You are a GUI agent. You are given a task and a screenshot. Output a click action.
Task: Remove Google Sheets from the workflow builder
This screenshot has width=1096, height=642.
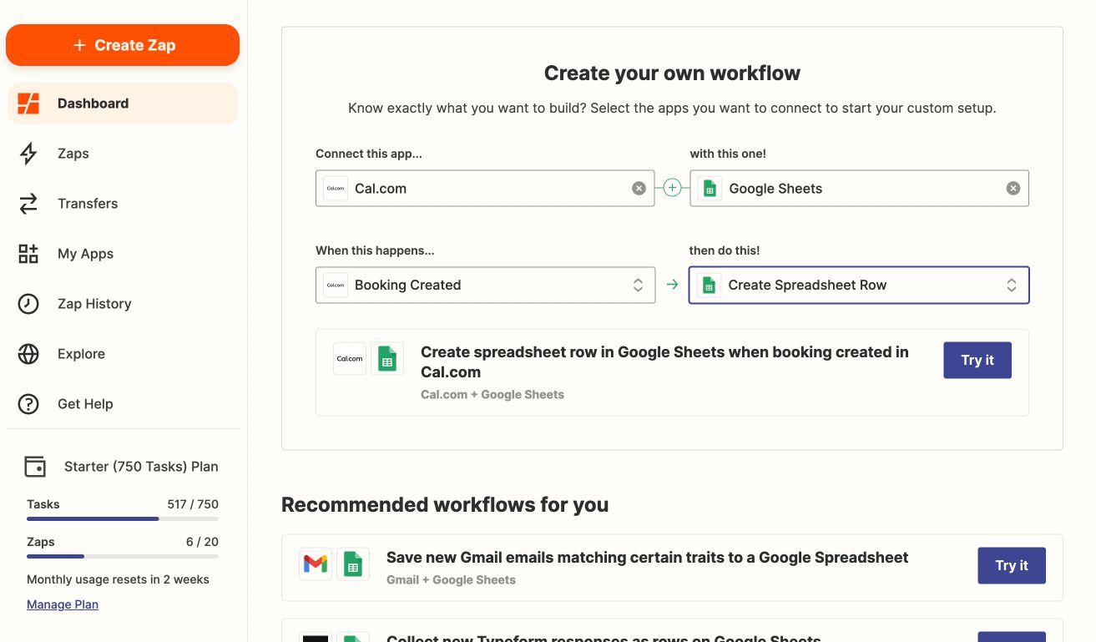[x=1013, y=188]
